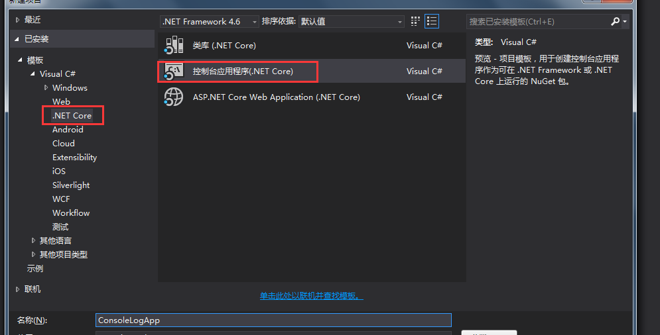Click the search installed templates field
The image size is (660, 335).
[539, 21]
